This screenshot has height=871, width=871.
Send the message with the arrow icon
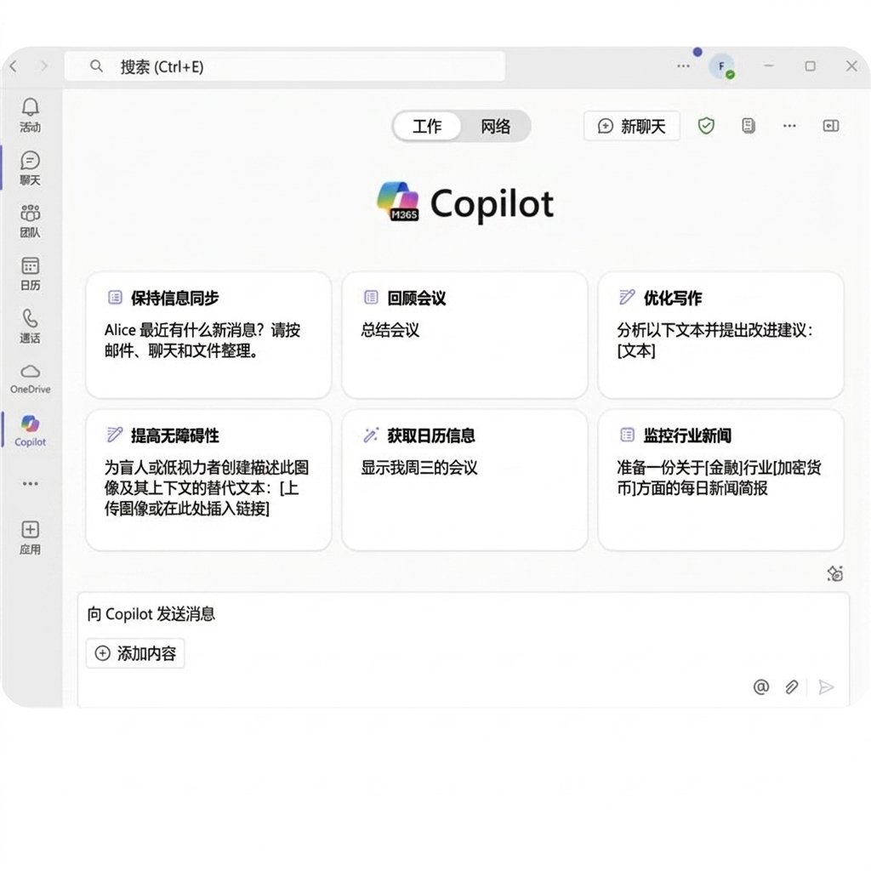coord(826,687)
